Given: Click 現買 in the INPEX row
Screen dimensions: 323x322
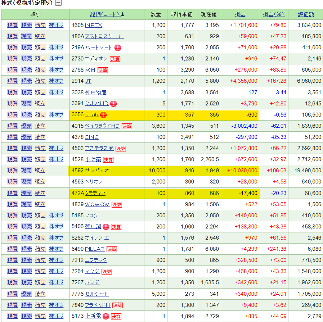Looking at the screenshot, I should (x=12, y=25).
